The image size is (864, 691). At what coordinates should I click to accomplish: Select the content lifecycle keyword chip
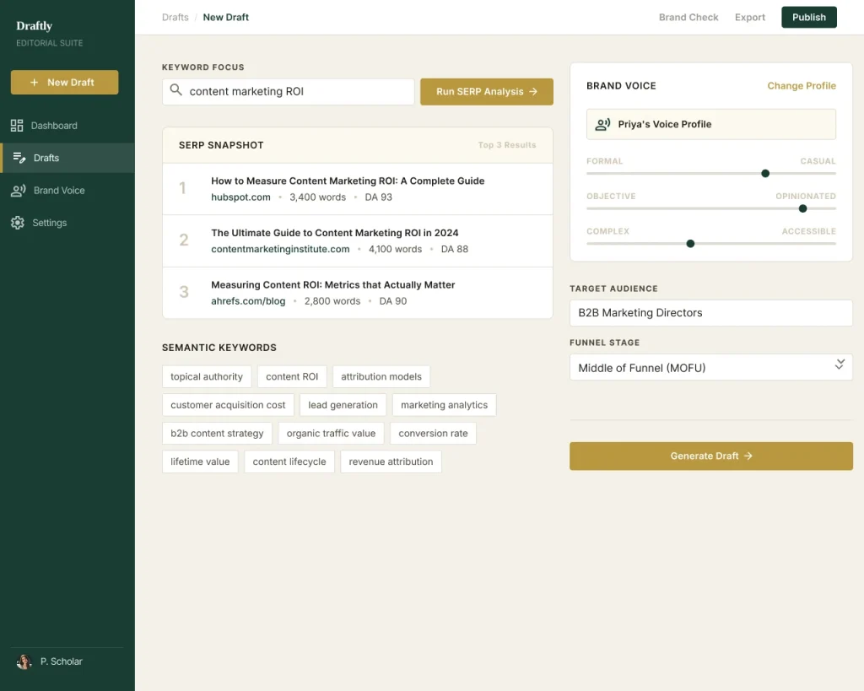coord(289,462)
